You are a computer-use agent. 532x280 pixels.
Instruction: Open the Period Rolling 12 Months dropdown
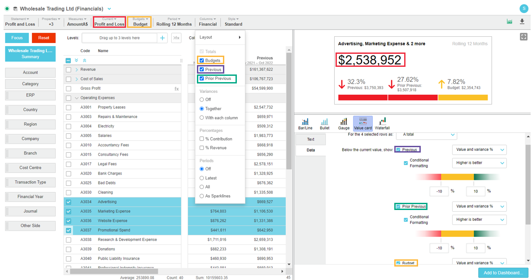coord(174,22)
